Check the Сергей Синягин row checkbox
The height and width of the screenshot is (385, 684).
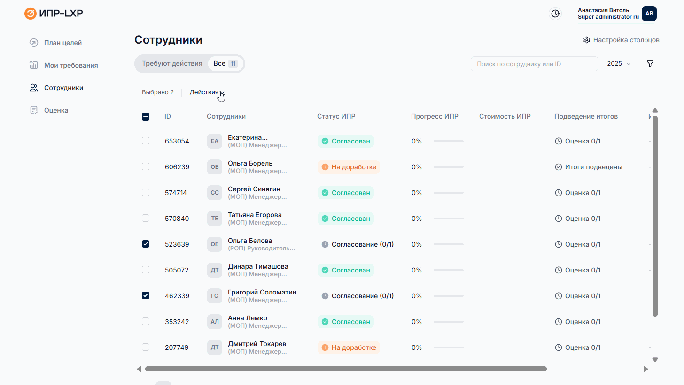click(146, 192)
